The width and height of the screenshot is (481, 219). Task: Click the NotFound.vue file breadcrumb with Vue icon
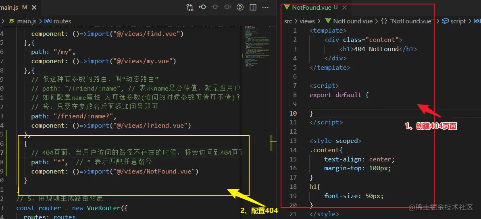coord(349,21)
